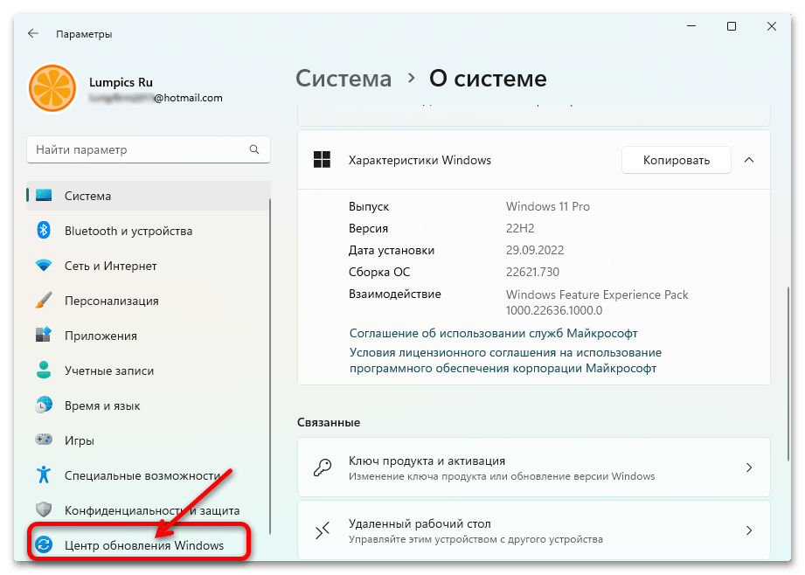The height and width of the screenshot is (575, 805).
Task: Click the Windows logo in Характеристики Windows
Action: pos(322,160)
